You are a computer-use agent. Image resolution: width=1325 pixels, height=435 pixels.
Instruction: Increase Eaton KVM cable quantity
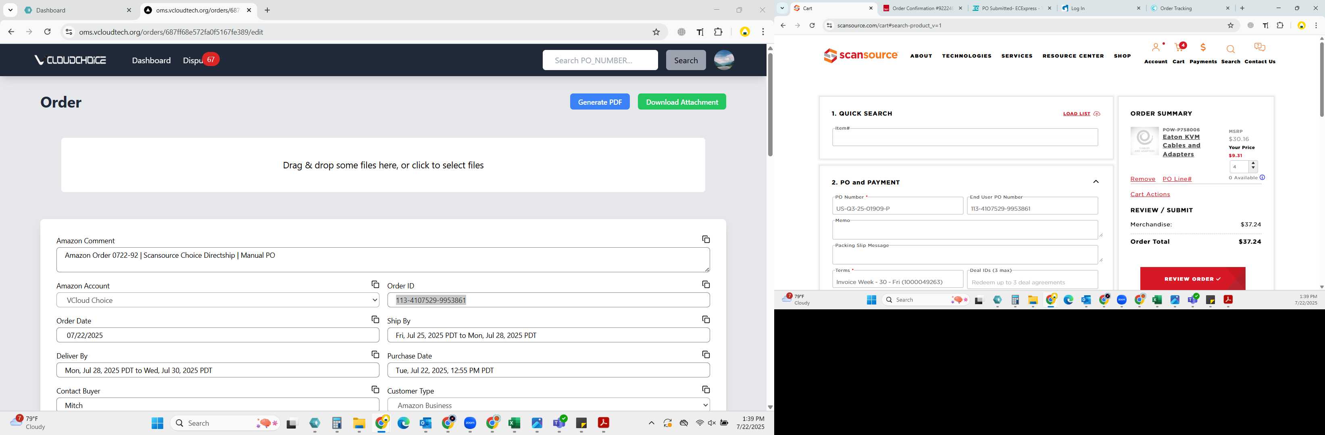[x=1253, y=164]
